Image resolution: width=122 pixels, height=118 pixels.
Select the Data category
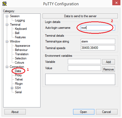[18, 71]
